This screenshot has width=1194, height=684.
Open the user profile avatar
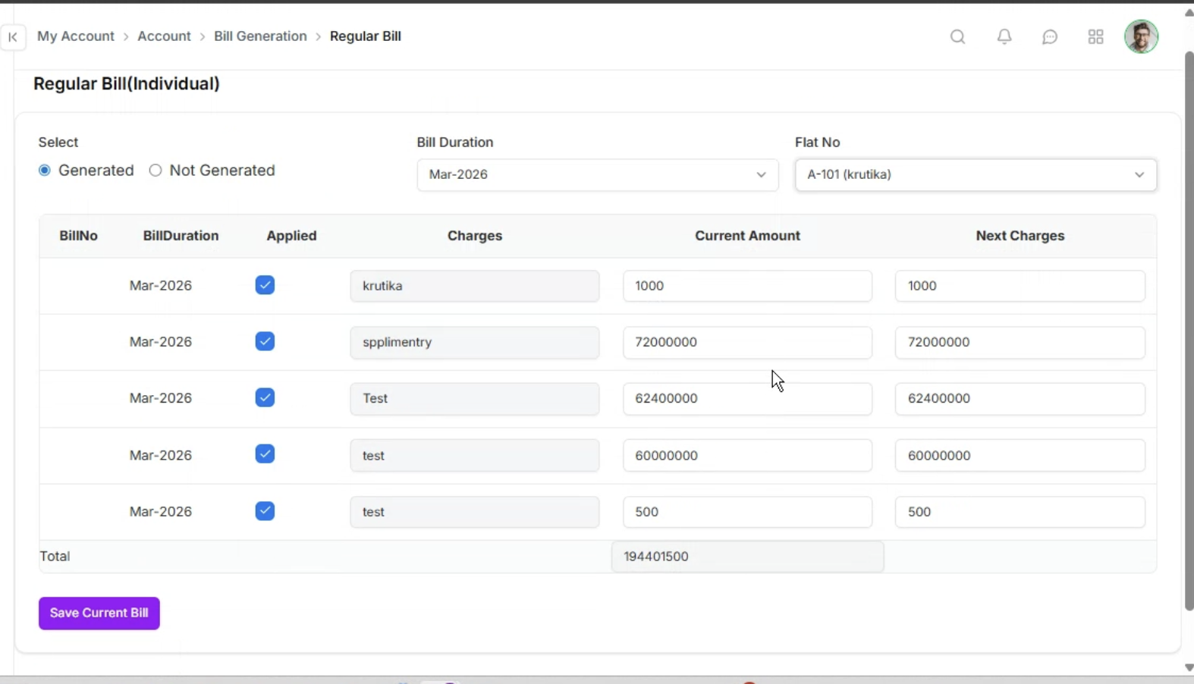coord(1141,37)
